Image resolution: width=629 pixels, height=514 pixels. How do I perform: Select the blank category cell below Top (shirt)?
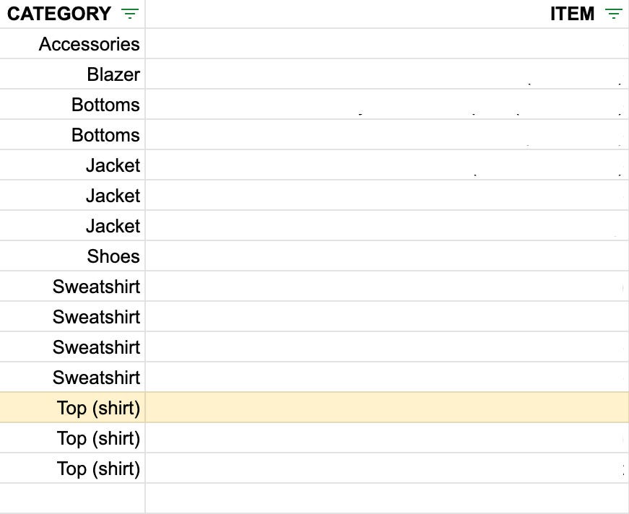tap(72, 498)
